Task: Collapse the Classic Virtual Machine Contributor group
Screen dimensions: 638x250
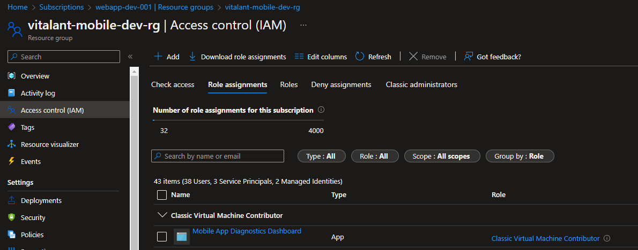Action: [162, 215]
